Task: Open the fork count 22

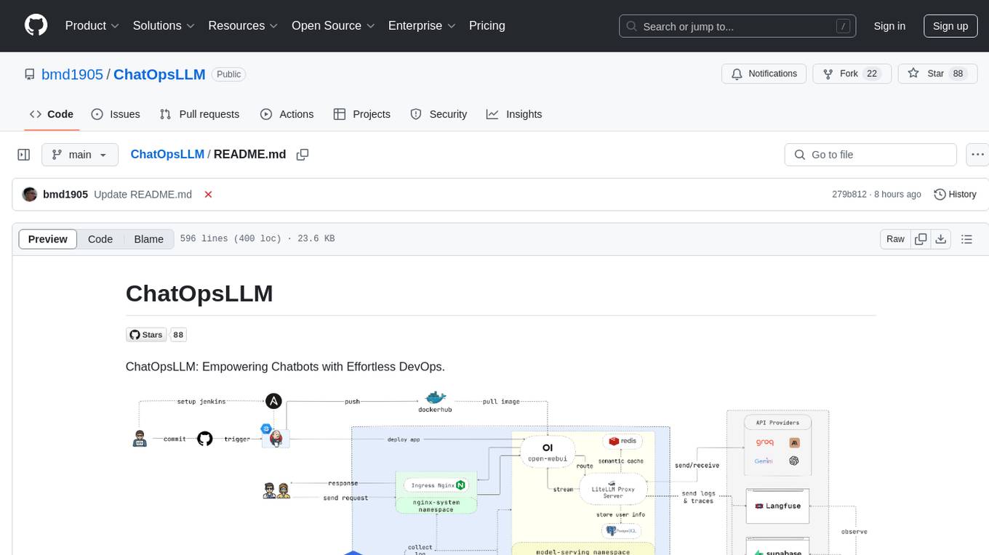Action: point(872,74)
